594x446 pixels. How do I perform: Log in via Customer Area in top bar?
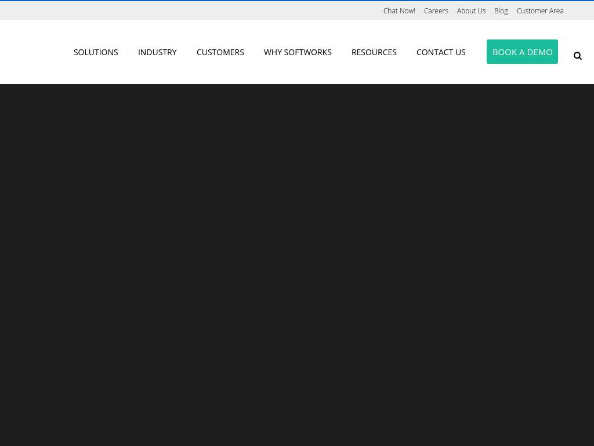(539, 11)
